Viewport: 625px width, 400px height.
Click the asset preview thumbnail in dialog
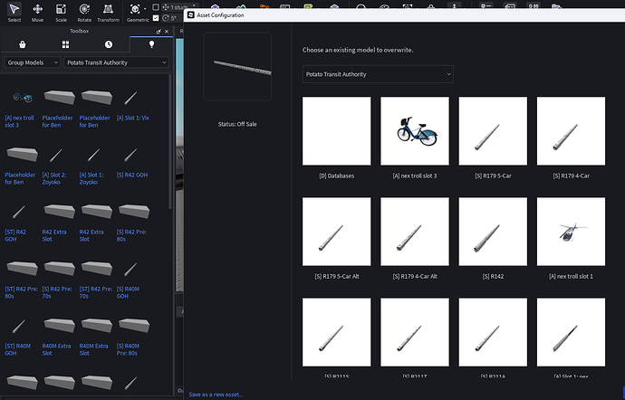237,66
